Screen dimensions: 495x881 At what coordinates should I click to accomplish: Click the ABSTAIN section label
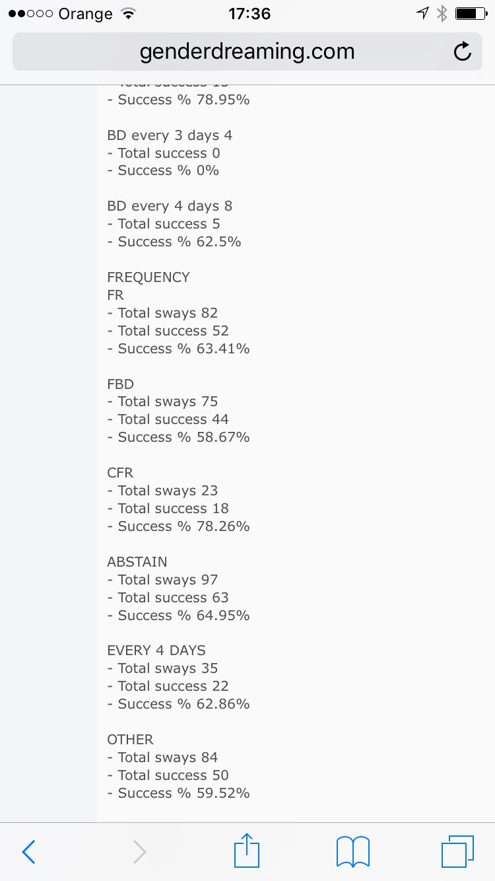[x=137, y=562]
